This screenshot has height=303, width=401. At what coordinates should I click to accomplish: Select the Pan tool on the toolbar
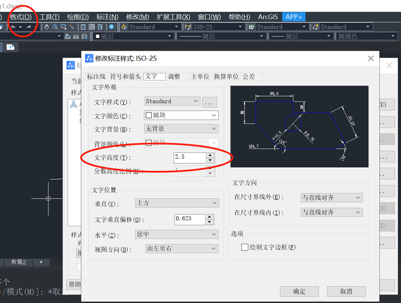(x=47, y=27)
